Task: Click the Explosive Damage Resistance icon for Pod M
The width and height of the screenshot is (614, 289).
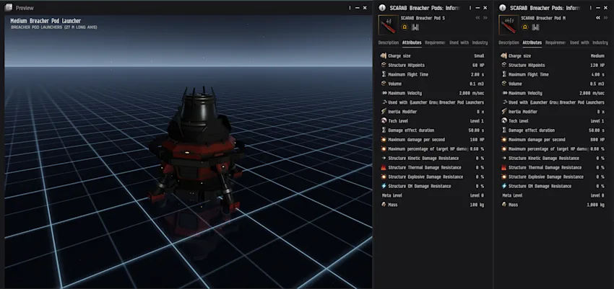Action: [x=504, y=177]
